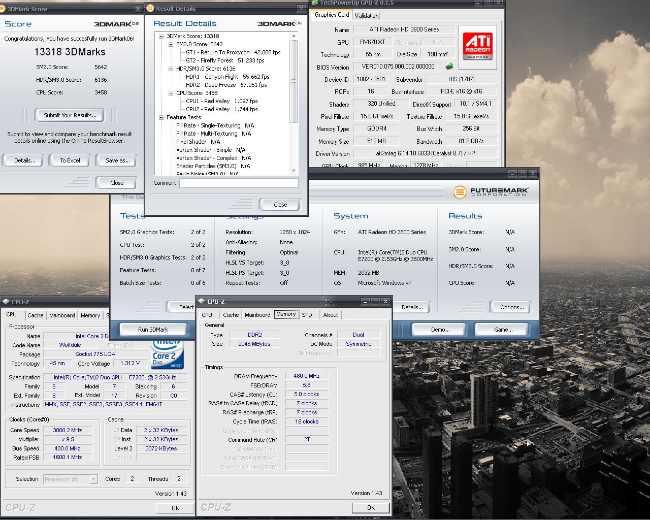Click the Select button in 3DMark Tests
The image size is (650, 520).
pyautogui.click(x=182, y=307)
